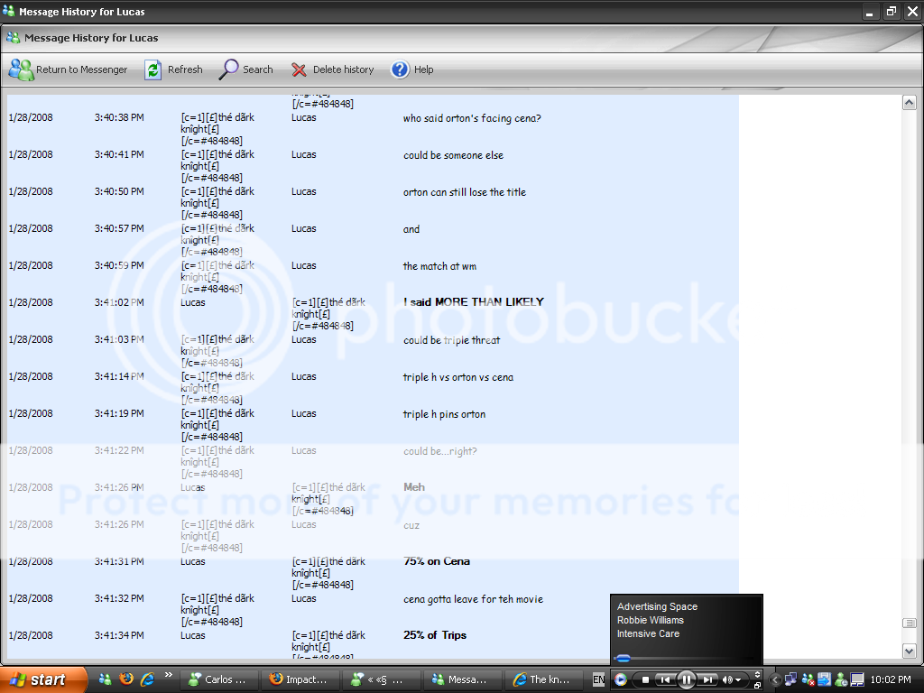Open Help via the question mark icon
Screen dimensions: 924x693
[400, 69]
